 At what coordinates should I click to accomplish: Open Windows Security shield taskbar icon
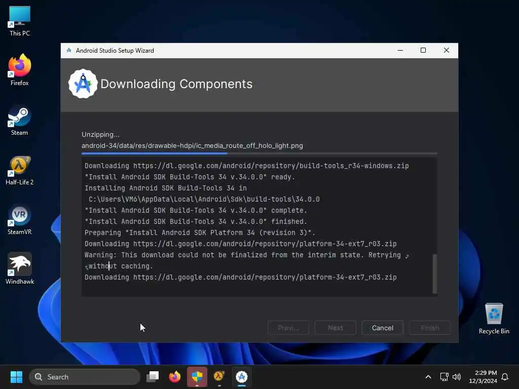[197, 377]
